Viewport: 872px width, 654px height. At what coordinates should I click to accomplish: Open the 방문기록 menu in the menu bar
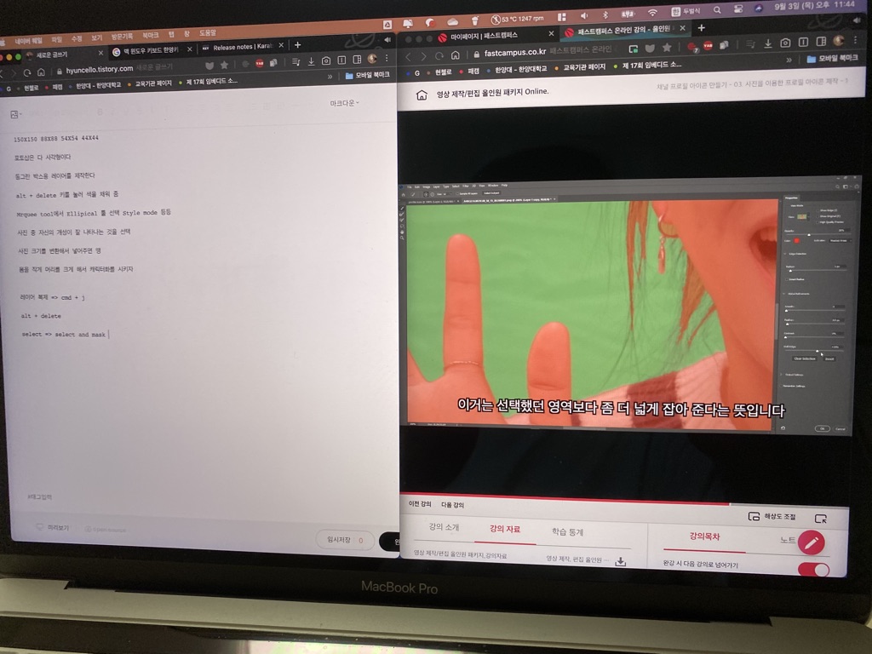pos(122,36)
